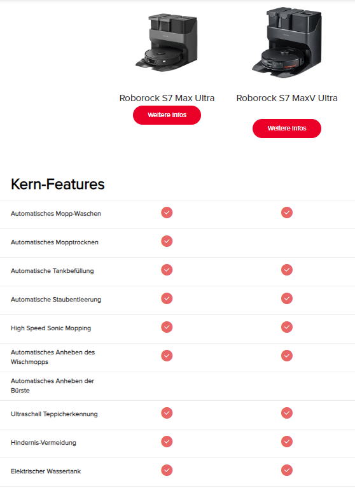Click the Automatisches Anheben der Bürste label
Viewport: 355px width, 488px height.
click(x=52, y=386)
